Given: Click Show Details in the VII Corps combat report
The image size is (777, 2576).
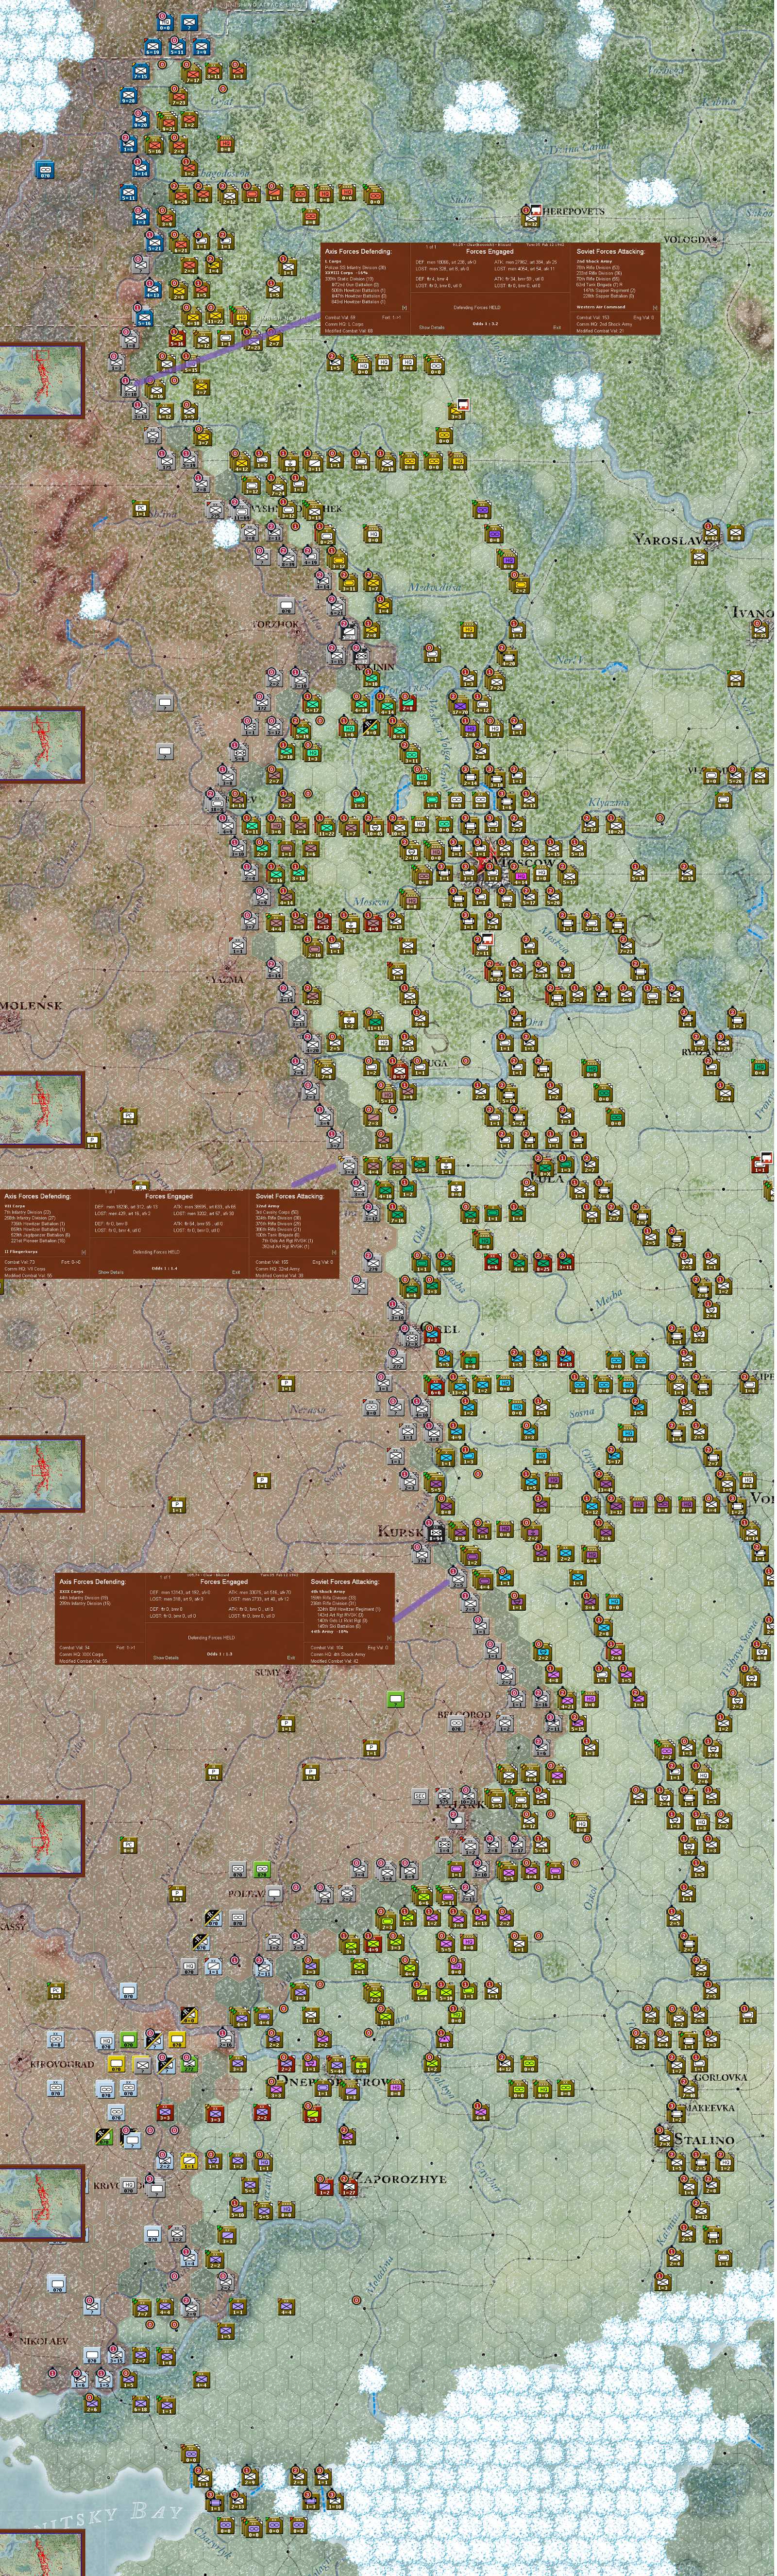Looking at the screenshot, I should click(111, 1272).
